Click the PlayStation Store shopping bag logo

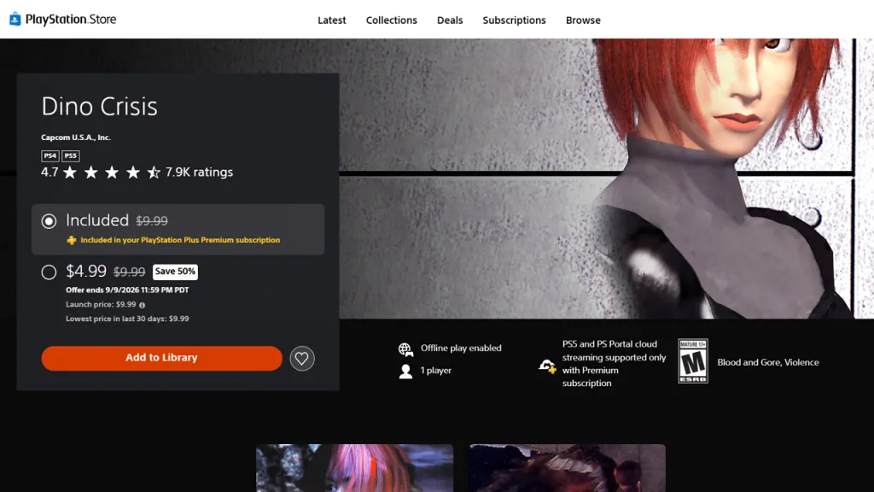(15, 19)
